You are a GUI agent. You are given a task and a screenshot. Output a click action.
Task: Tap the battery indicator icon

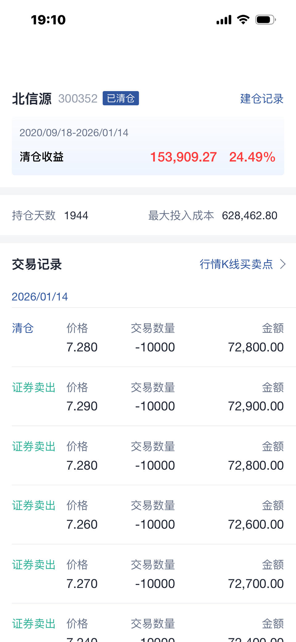coord(265,20)
